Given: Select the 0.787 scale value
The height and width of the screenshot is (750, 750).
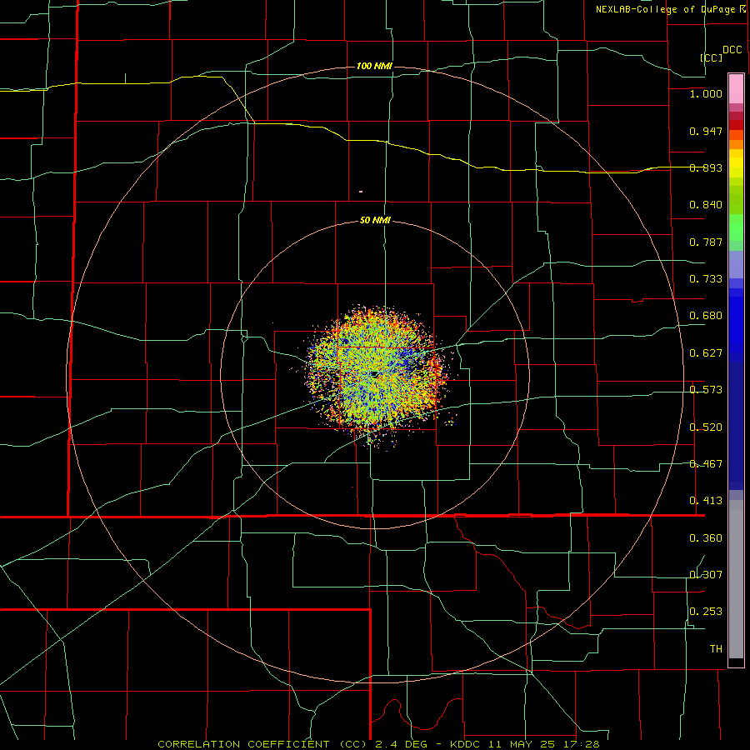Looking at the screenshot, I should tap(706, 242).
